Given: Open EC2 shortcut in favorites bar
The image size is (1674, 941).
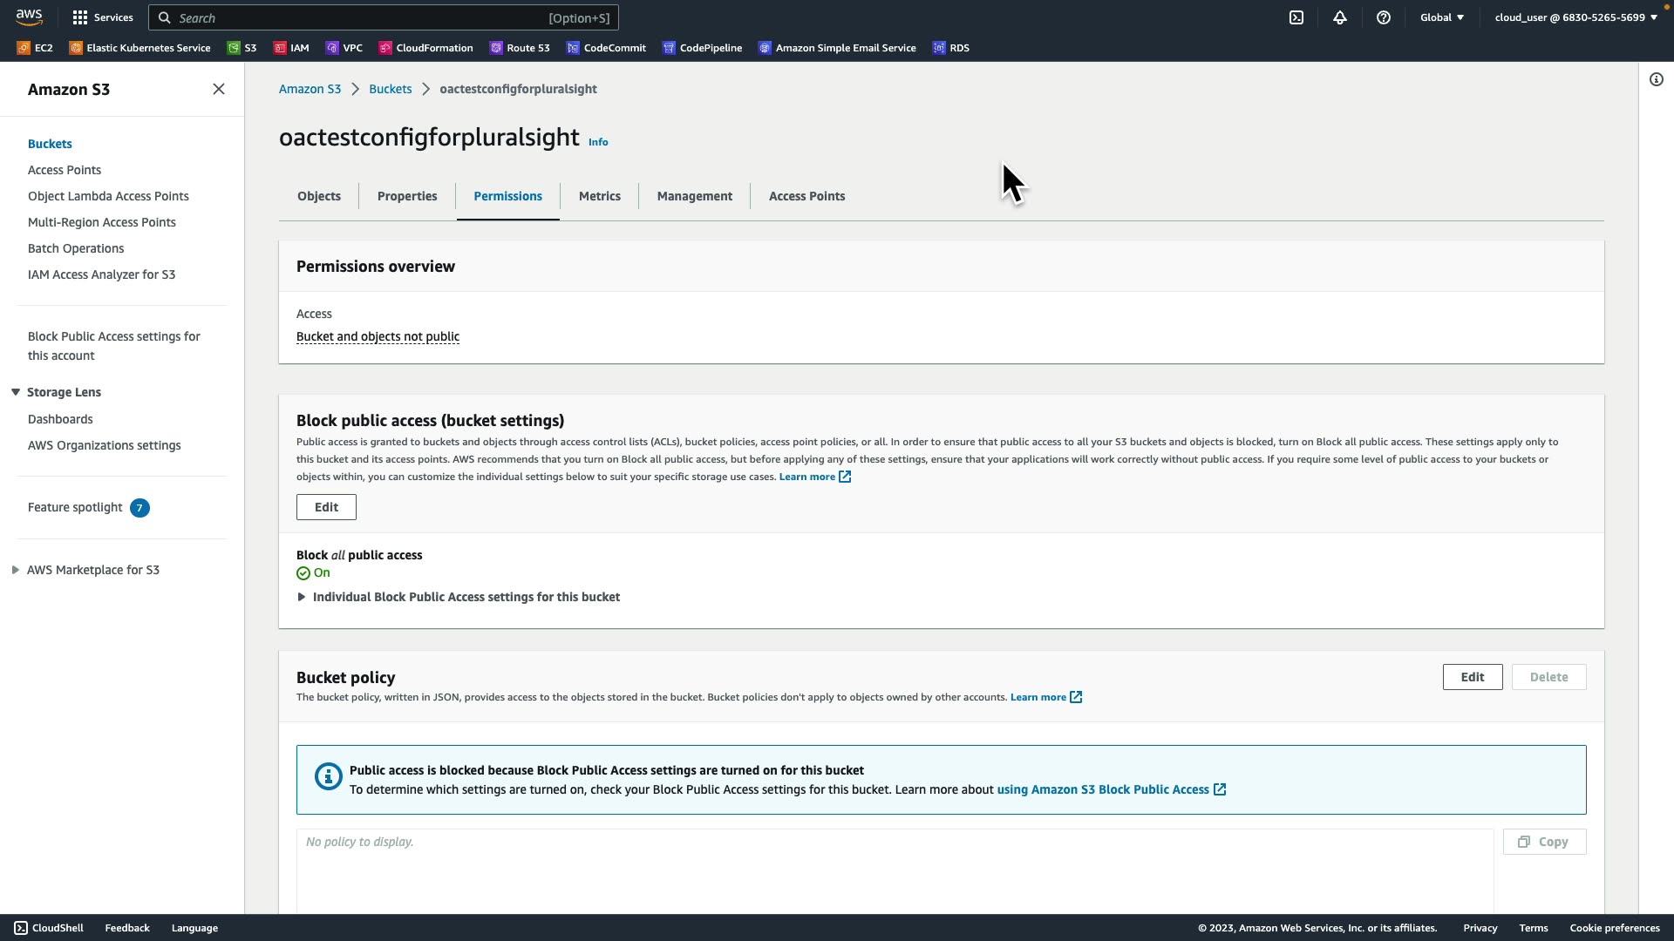Looking at the screenshot, I should (x=35, y=48).
